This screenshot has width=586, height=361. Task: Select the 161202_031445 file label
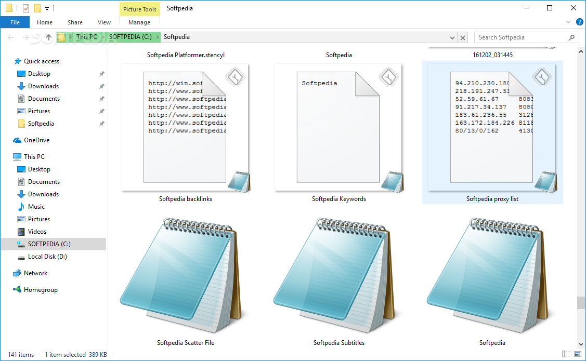pyautogui.click(x=492, y=55)
